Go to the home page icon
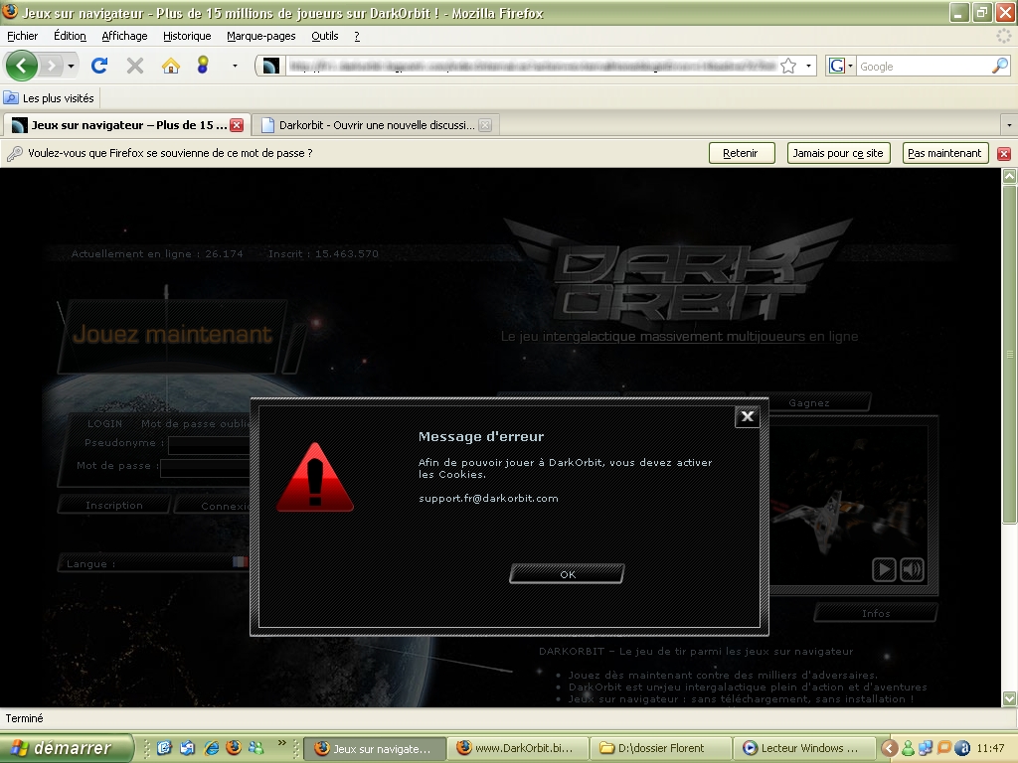This screenshot has height=763, width=1018. tap(171, 66)
